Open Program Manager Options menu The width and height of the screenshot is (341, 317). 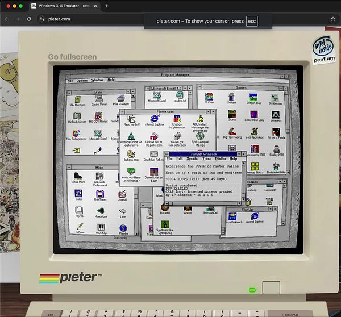point(82,81)
